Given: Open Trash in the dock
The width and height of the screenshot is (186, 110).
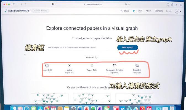Looking at the screenshot, I should 172,108.
